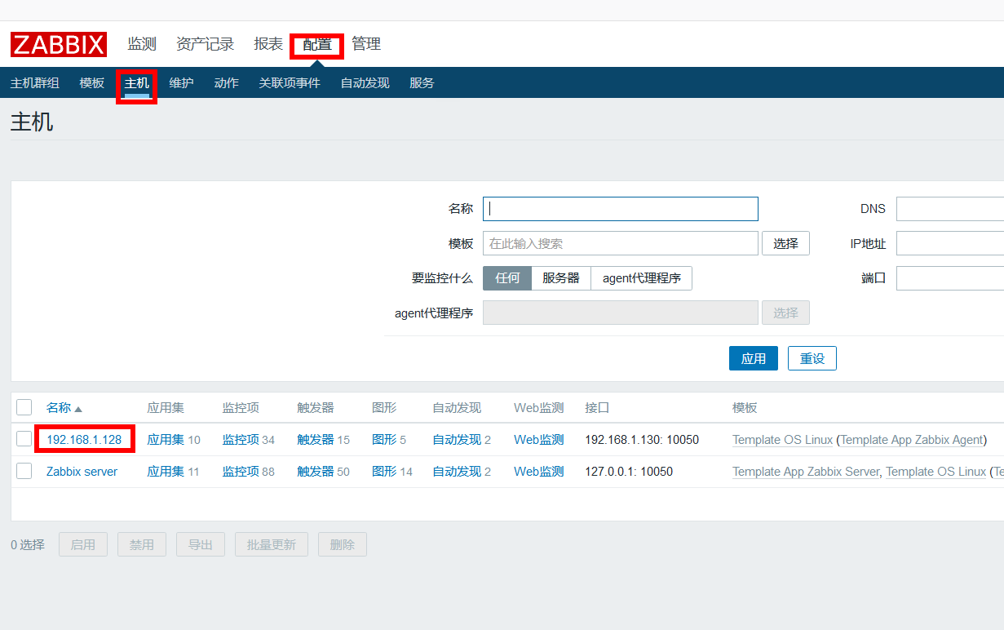Go to 主机群组 submenu
1004x630 pixels.
(35, 83)
